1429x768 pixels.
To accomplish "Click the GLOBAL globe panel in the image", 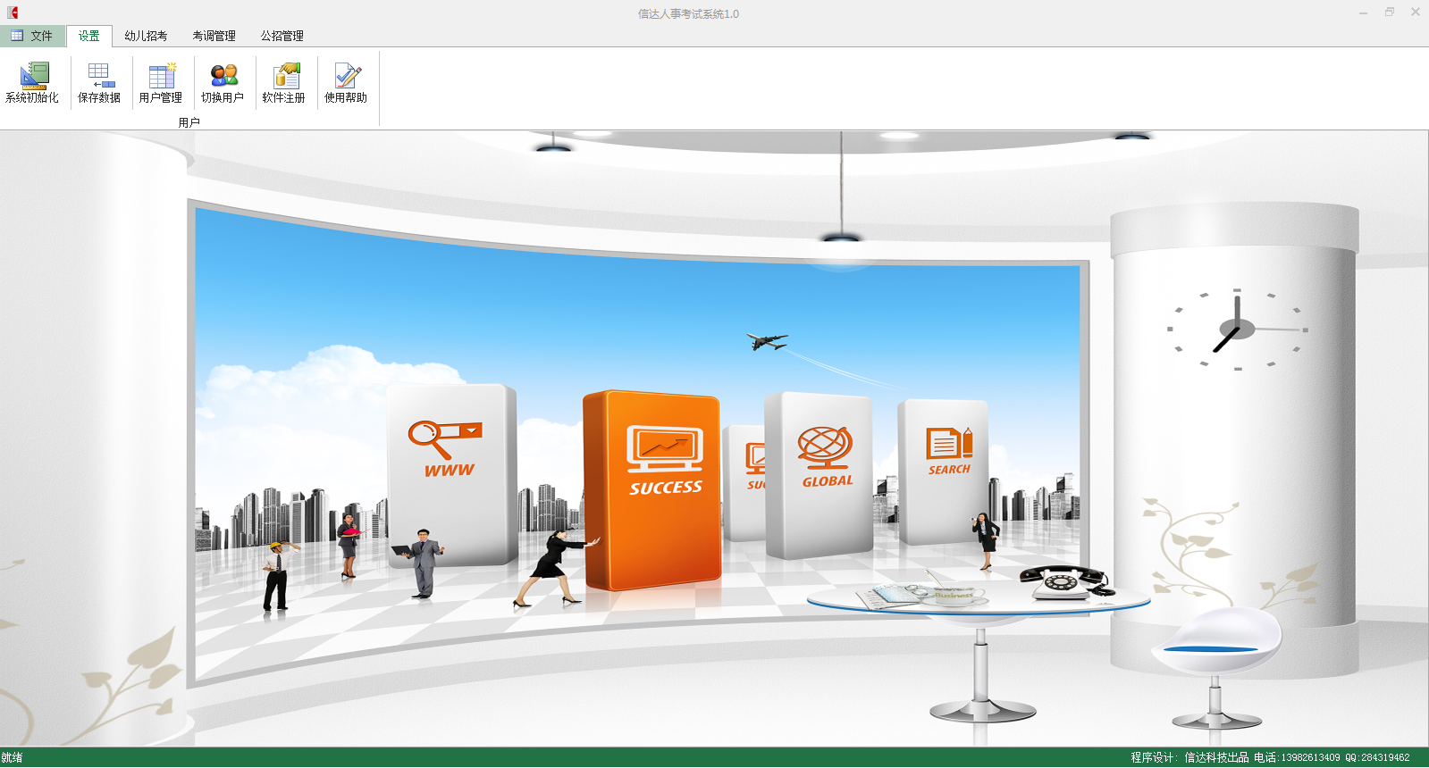I will (820, 473).
